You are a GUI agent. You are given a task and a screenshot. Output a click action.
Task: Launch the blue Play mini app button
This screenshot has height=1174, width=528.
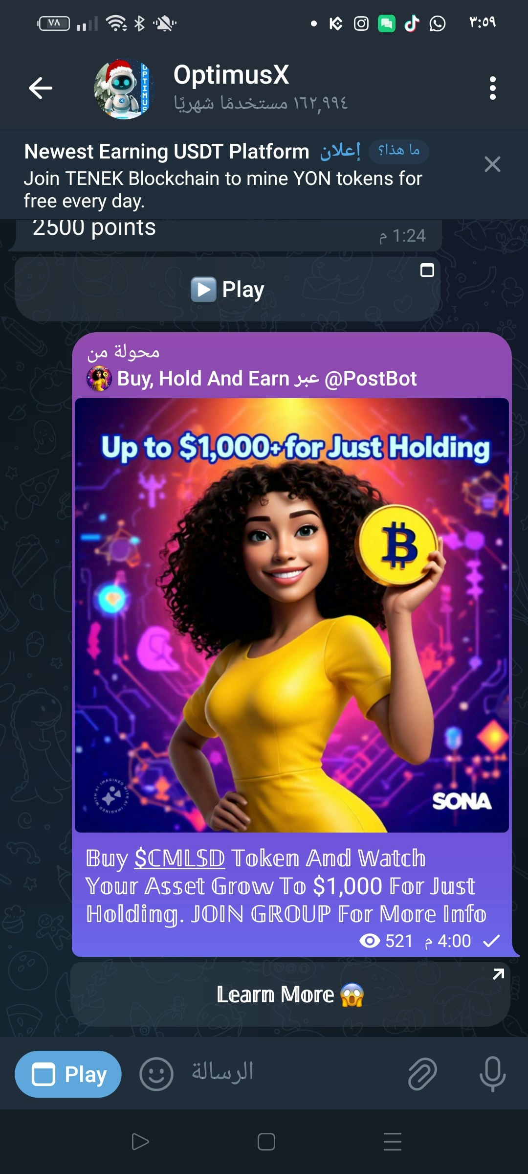68,1074
